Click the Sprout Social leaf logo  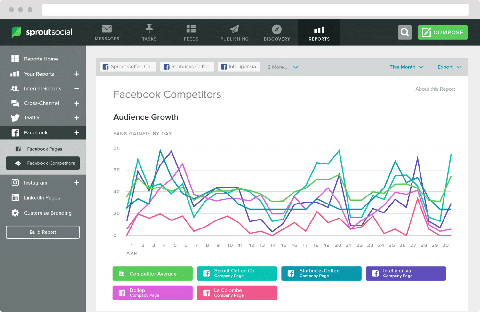(x=16, y=32)
